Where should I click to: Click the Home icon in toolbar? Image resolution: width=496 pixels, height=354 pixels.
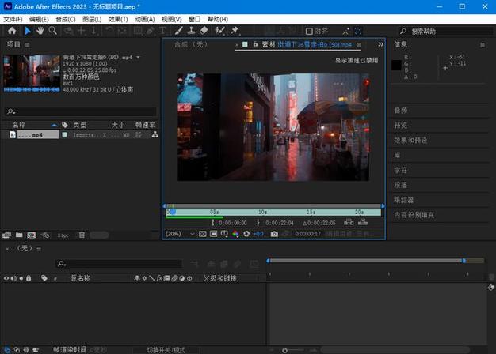click(x=12, y=31)
